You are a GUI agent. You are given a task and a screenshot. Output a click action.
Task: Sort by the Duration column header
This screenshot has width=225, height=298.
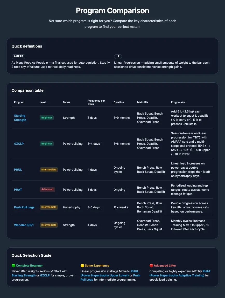point(119,102)
